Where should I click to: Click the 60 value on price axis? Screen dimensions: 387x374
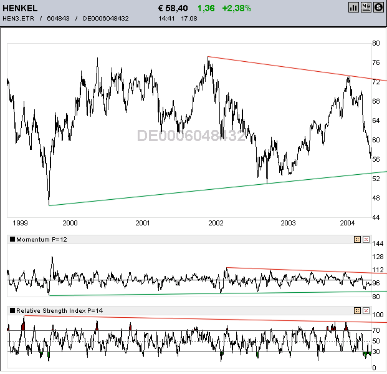376,140
